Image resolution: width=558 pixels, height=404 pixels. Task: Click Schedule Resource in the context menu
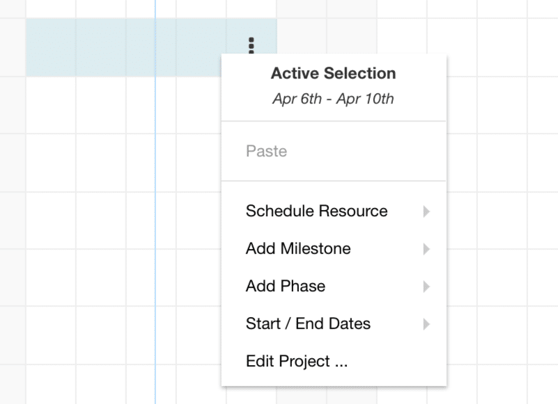click(x=316, y=211)
